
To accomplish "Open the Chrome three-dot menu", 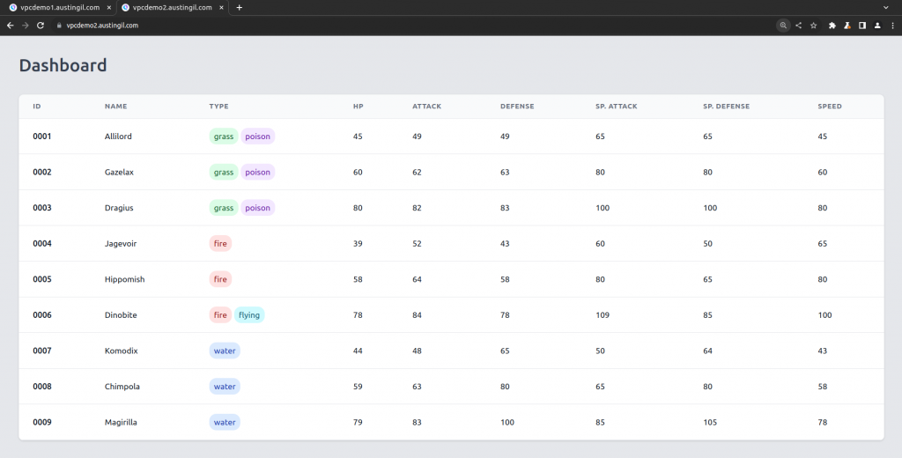I will 892,26.
